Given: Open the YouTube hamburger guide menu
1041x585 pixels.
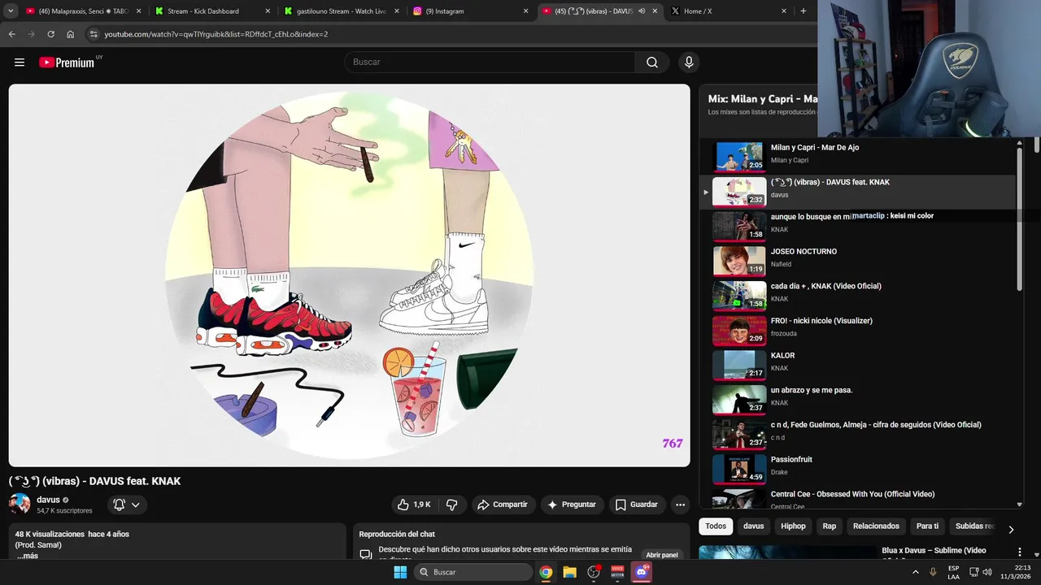Looking at the screenshot, I should [20, 63].
